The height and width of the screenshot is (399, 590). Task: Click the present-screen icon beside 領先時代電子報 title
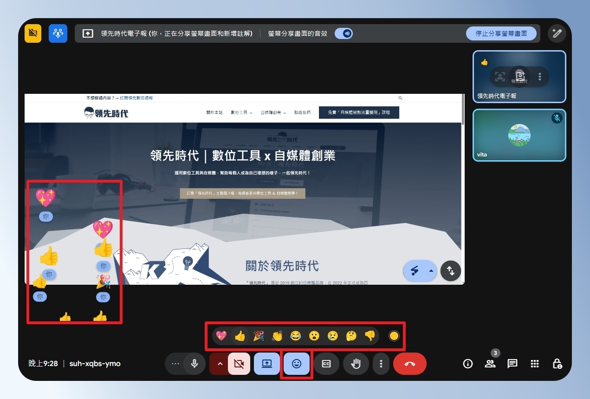coord(88,33)
